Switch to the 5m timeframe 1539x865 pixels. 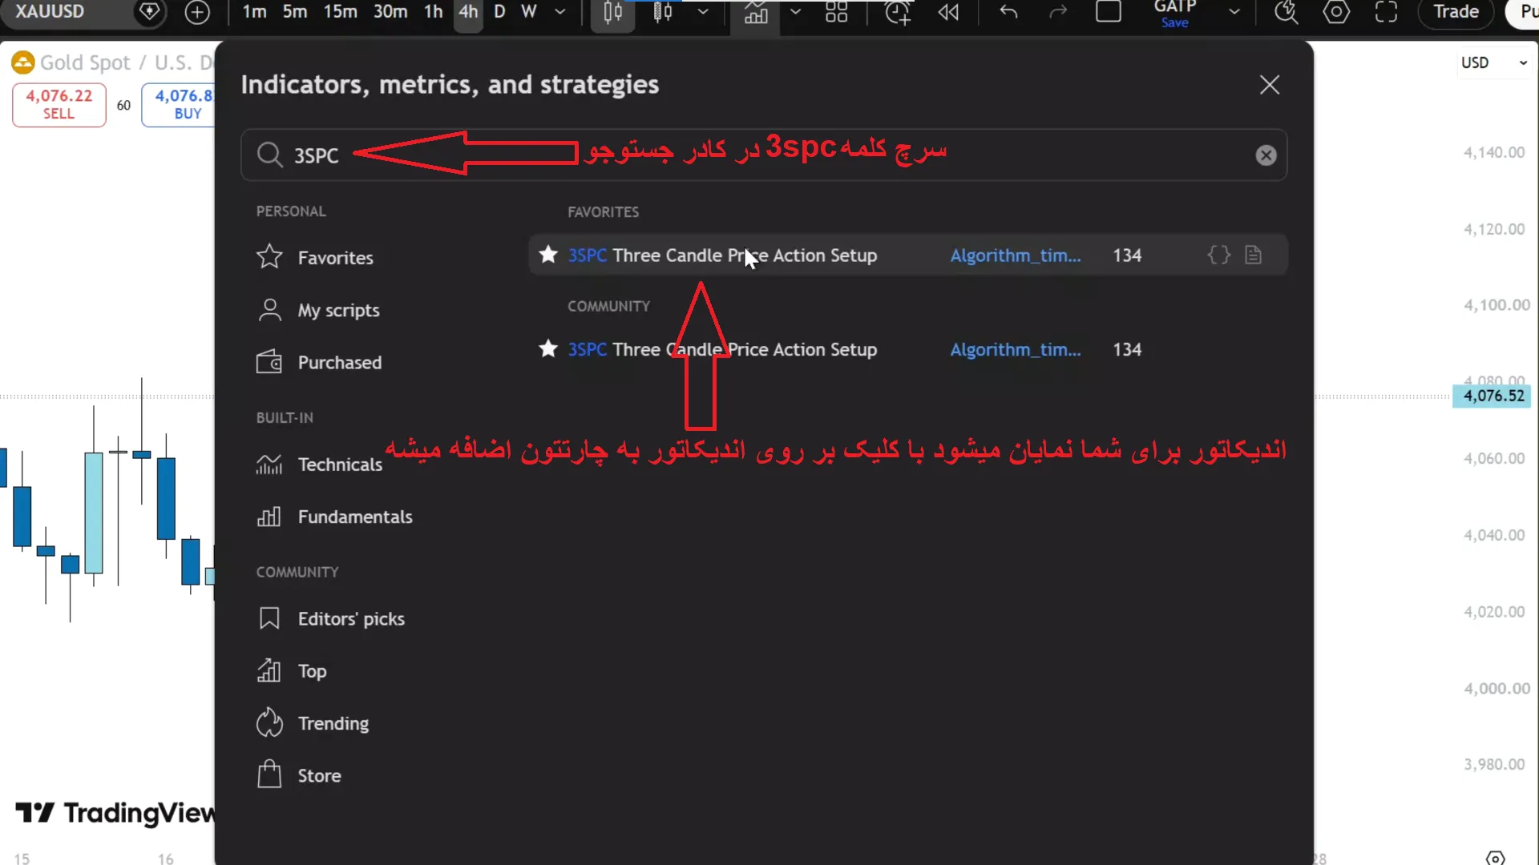[x=295, y=12]
